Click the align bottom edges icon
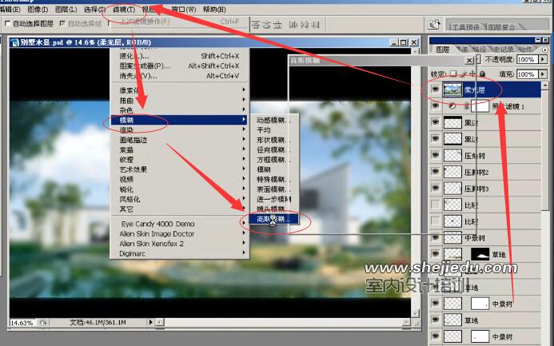This screenshot has height=346, width=554. (x=277, y=25)
